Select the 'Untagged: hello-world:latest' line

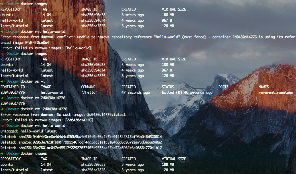29,131
